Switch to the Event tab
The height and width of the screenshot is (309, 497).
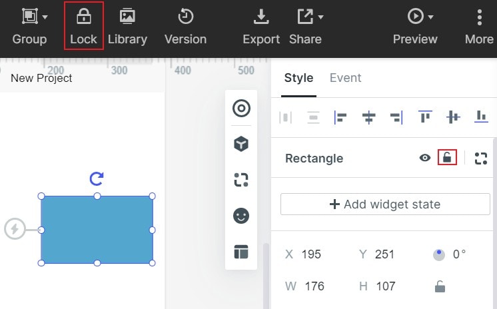point(346,78)
